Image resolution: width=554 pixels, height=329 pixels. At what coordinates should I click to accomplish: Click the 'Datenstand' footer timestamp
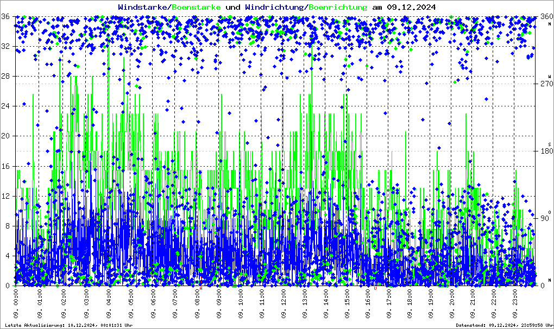[x=505, y=325]
